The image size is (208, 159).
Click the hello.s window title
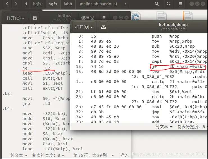(x=64, y=16)
